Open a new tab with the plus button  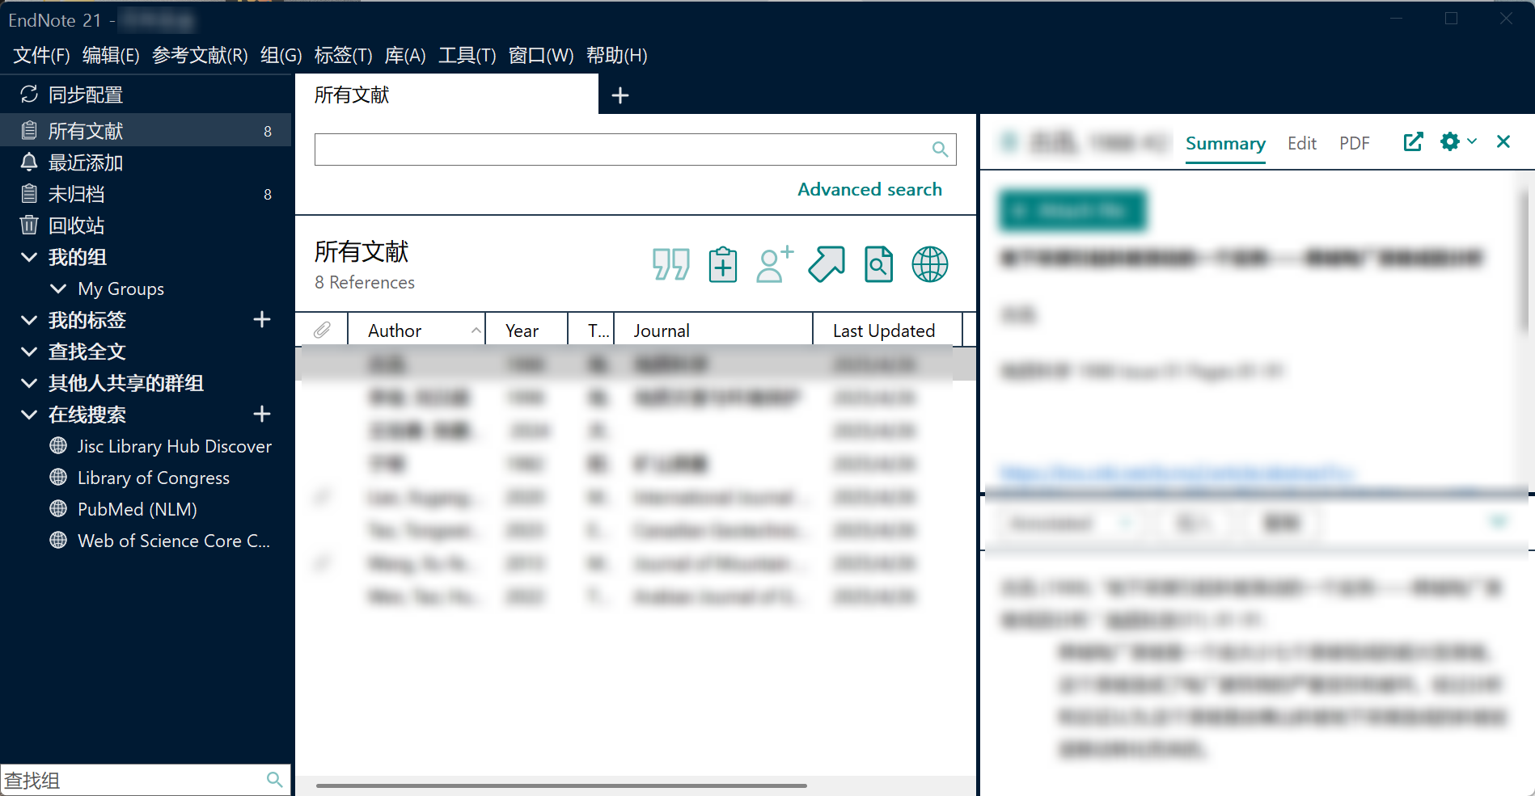(x=620, y=95)
